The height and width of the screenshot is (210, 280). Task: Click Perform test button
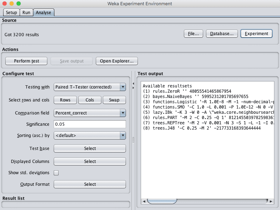[x=26, y=61]
